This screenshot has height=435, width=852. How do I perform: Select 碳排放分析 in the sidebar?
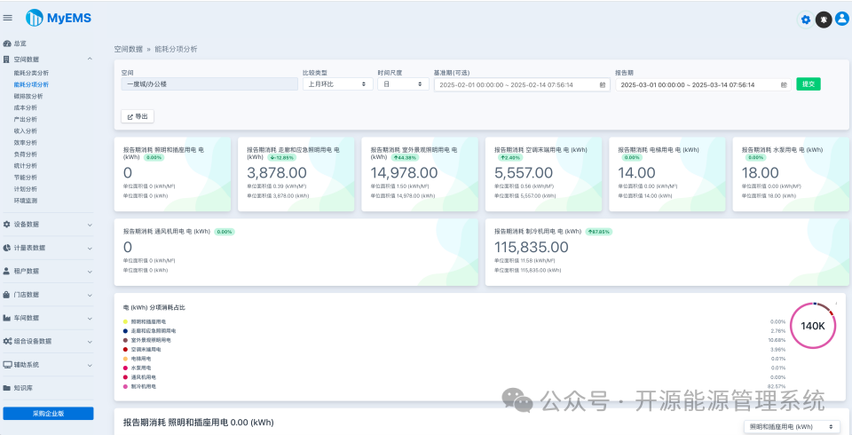28,96
